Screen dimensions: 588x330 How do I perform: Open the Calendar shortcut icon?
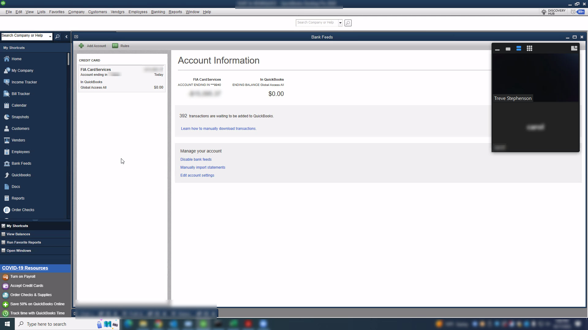6,105
